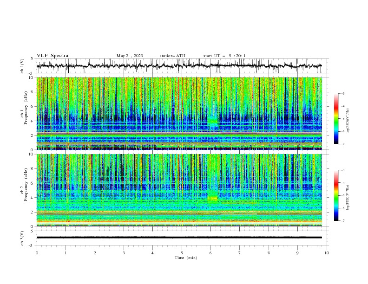Click the time axis tick label "4"
This screenshot has height=284, width=368.
tap(152, 253)
